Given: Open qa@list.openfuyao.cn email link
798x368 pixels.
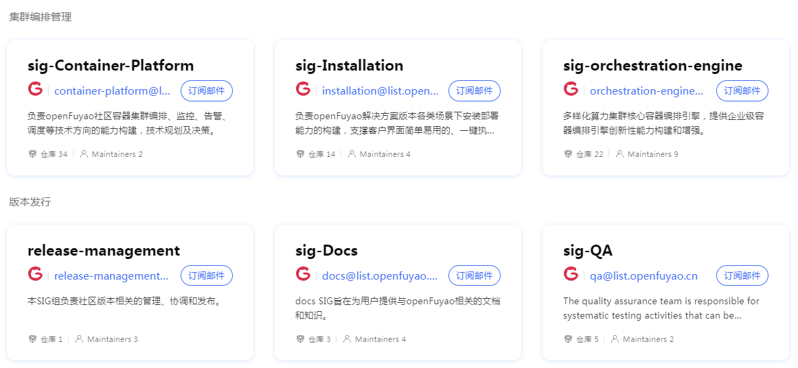Looking at the screenshot, I should [x=643, y=276].
